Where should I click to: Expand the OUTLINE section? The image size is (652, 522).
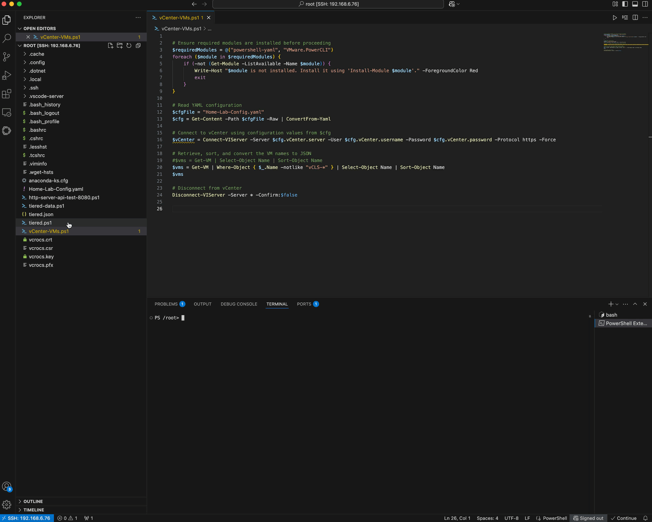tap(33, 501)
